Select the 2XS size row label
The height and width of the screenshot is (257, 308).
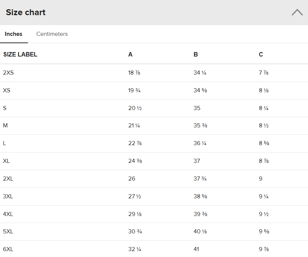(x=8, y=73)
